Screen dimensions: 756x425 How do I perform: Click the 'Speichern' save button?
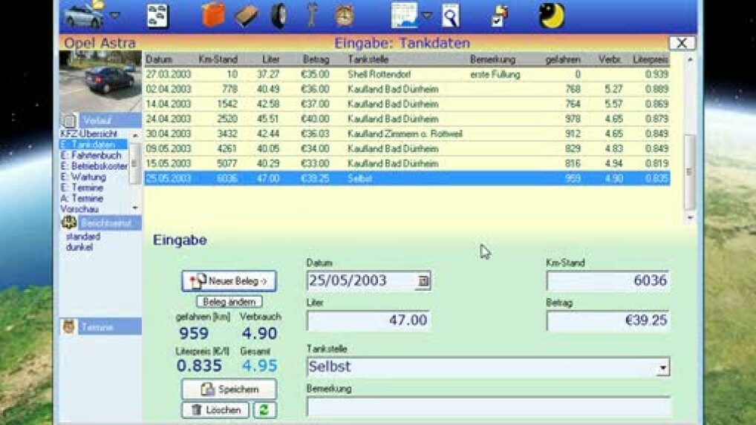229,389
